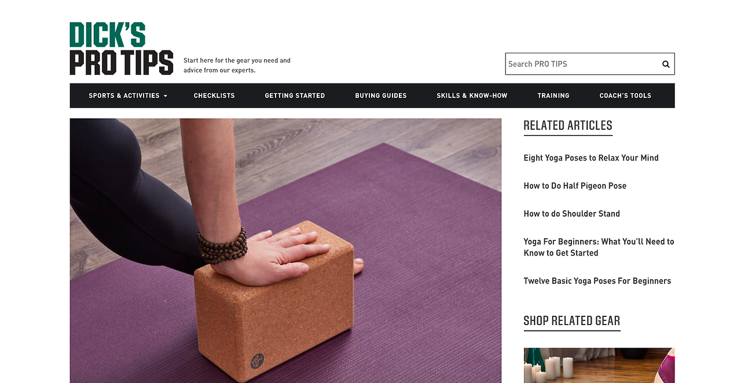This screenshot has width=741, height=383.
Task: Open Skills & Know-How menu item
Action: (472, 96)
